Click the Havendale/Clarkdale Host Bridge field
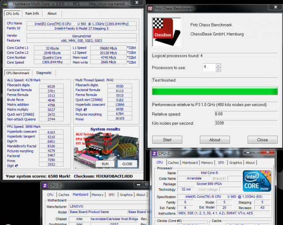 click(x=114, y=219)
